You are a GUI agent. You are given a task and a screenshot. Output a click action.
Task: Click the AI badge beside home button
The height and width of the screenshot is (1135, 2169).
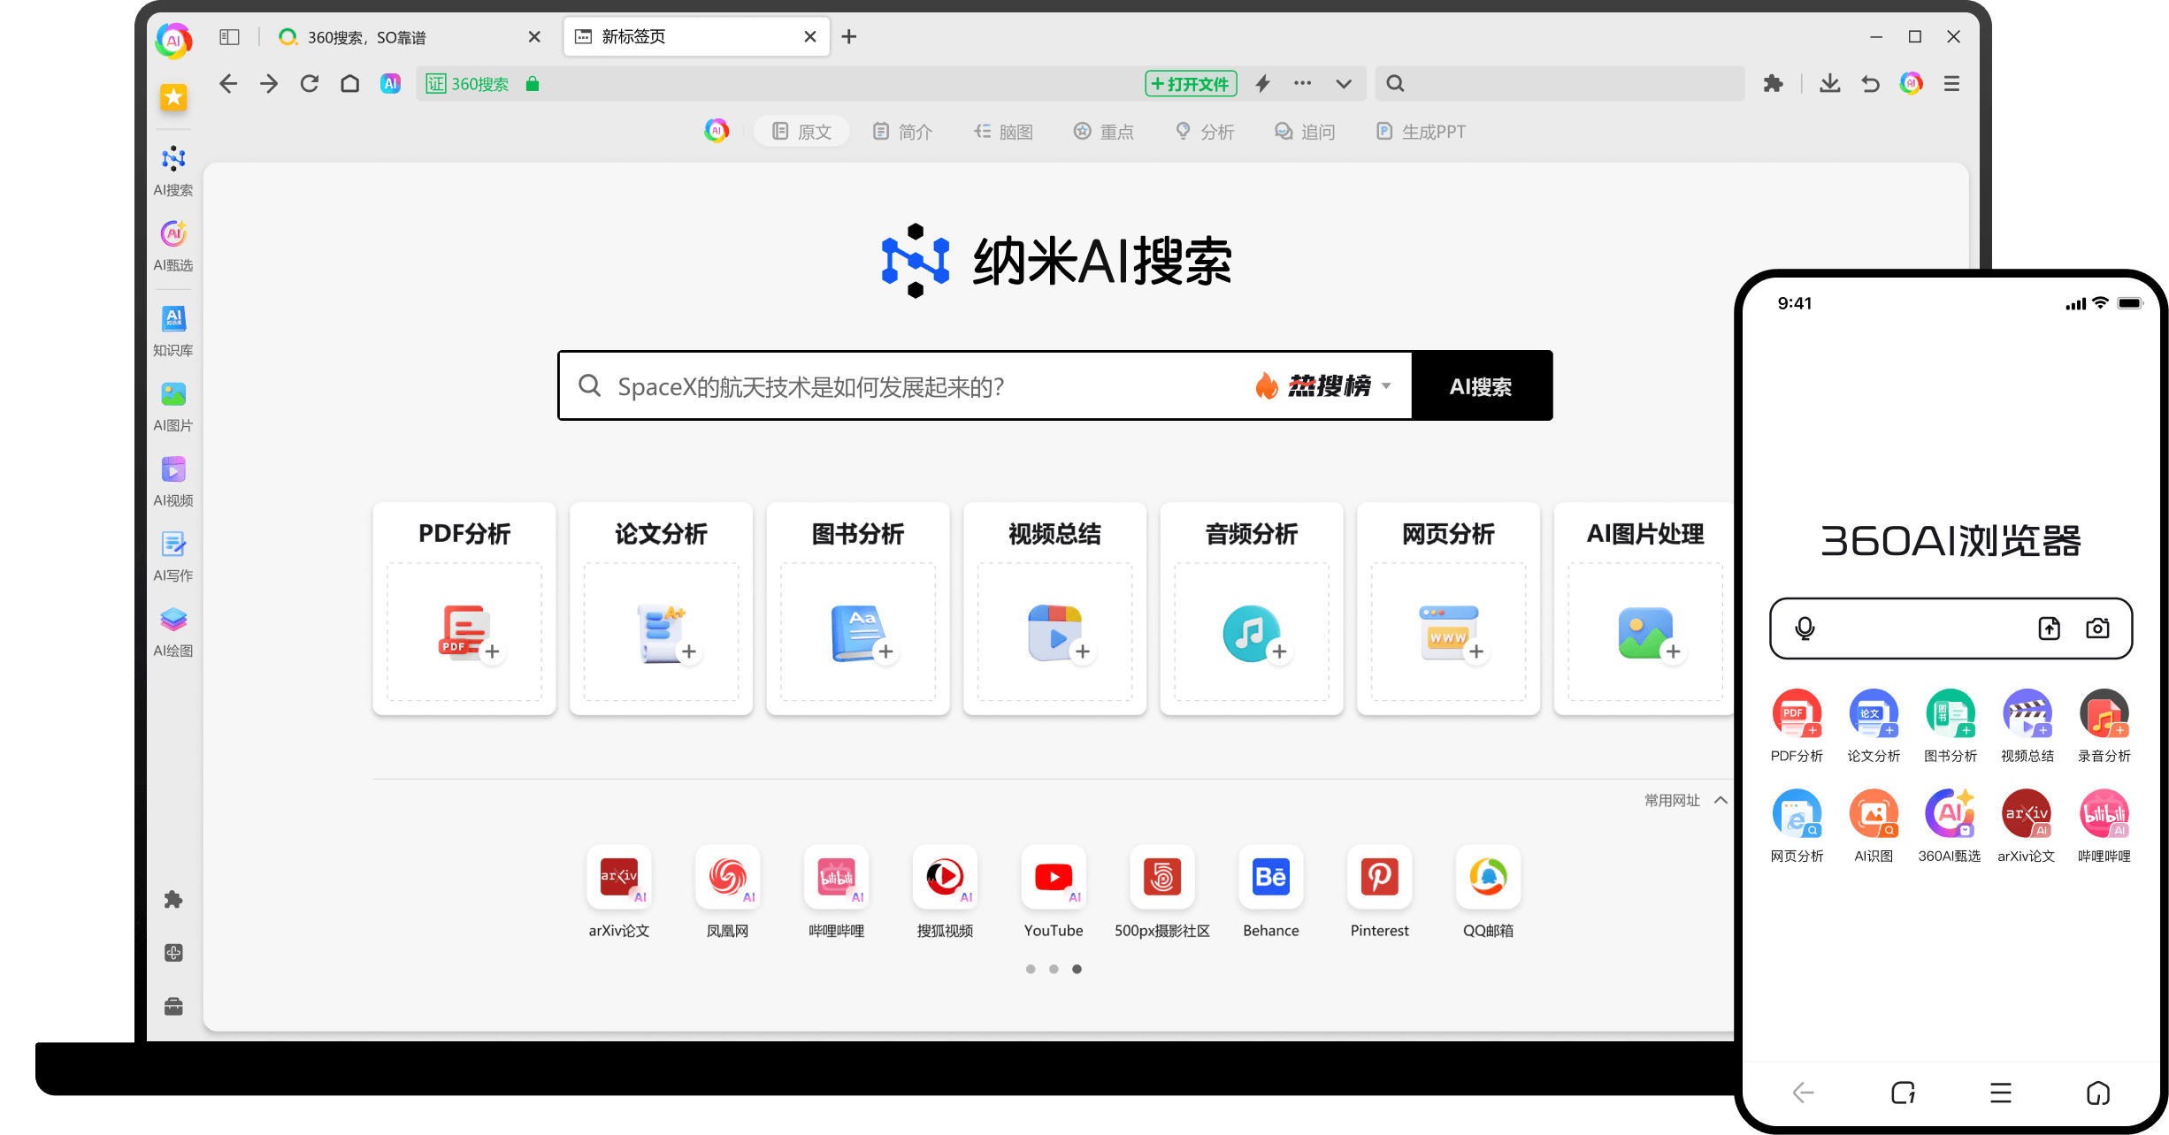point(390,84)
